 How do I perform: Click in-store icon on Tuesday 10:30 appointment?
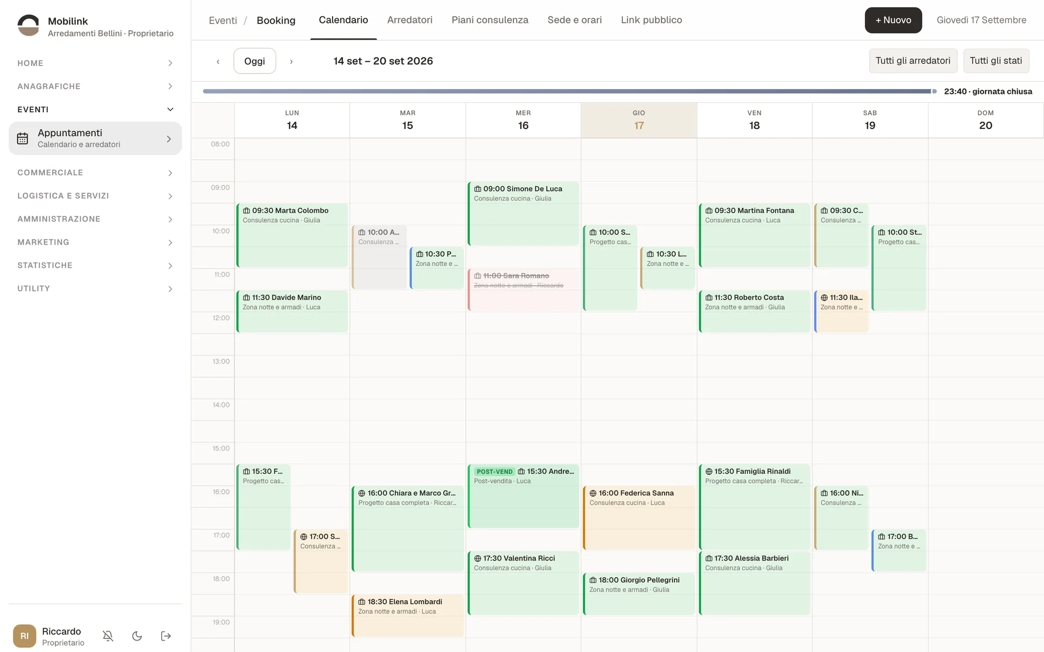tap(419, 254)
